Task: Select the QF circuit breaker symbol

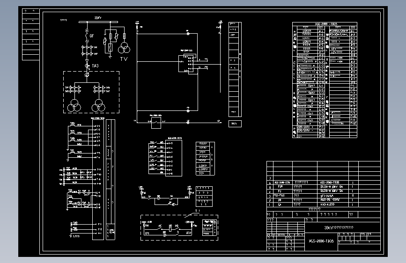Action: (x=87, y=36)
